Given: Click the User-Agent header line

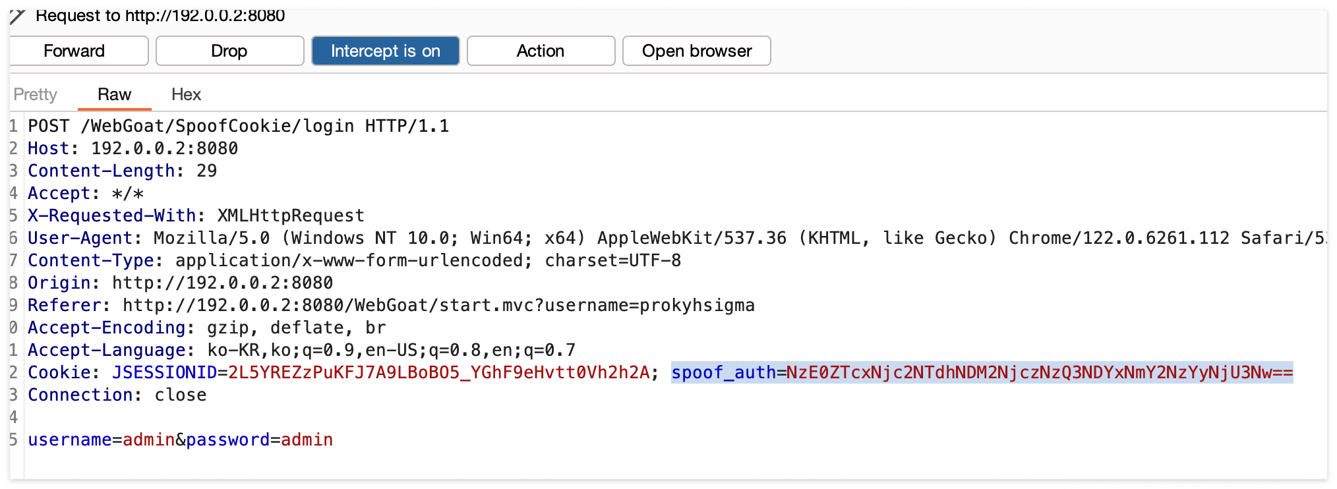Looking at the screenshot, I should click(x=677, y=238).
